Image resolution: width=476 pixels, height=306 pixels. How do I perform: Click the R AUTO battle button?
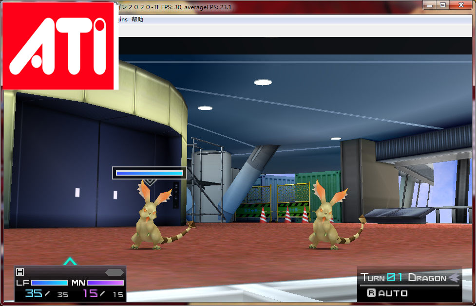(x=387, y=293)
